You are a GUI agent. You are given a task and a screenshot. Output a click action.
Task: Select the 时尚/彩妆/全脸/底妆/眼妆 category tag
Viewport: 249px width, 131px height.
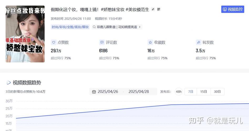point(70,27)
